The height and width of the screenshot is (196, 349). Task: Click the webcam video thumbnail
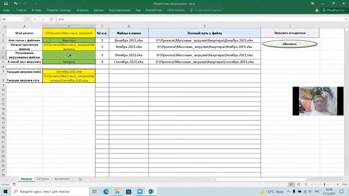point(318,101)
